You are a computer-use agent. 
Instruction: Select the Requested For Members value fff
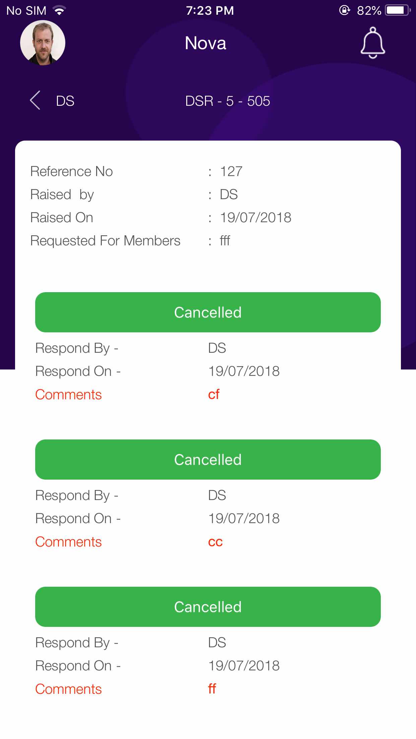[x=225, y=241]
